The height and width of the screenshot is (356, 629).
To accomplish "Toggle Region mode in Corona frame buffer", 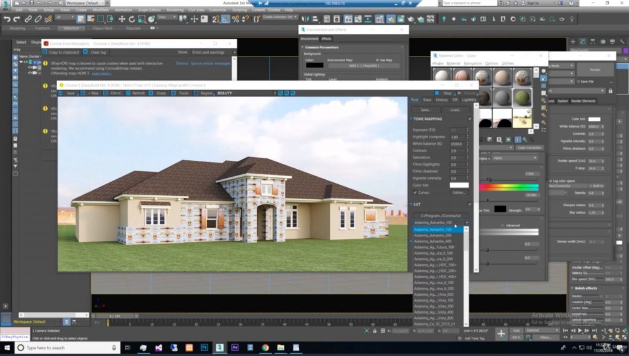I will point(203,93).
